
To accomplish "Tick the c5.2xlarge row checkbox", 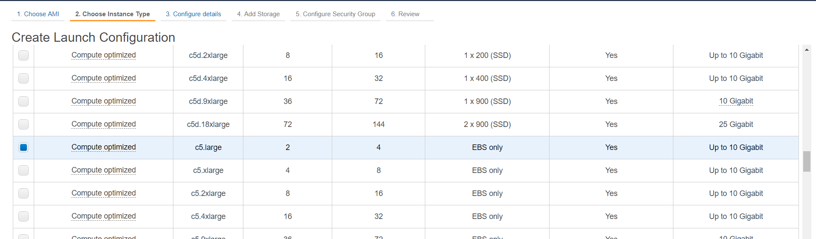I will tap(23, 193).
